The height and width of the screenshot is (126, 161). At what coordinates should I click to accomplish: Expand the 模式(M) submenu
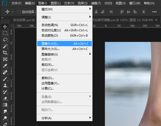click(64, 9)
